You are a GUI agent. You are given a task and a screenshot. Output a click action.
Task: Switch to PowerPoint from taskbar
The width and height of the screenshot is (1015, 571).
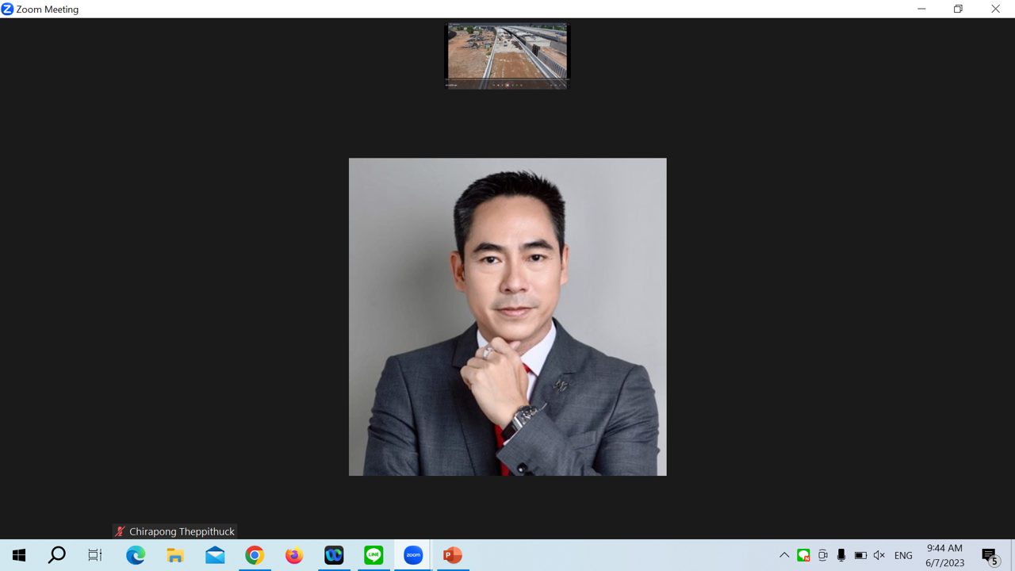click(x=453, y=555)
